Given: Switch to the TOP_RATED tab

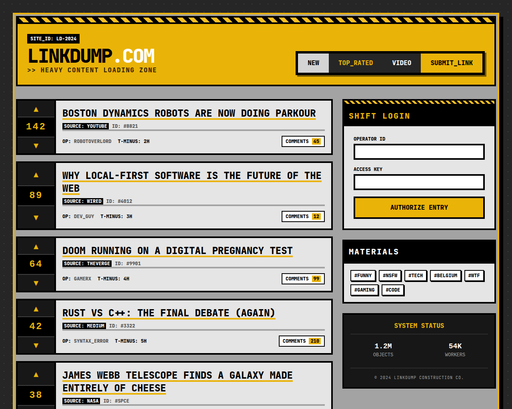Looking at the screenshot, I should pyautogui.click(x=355, y=63).
